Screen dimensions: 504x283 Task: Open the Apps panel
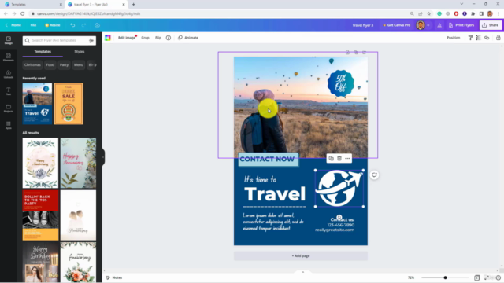(x=9, y=126)
